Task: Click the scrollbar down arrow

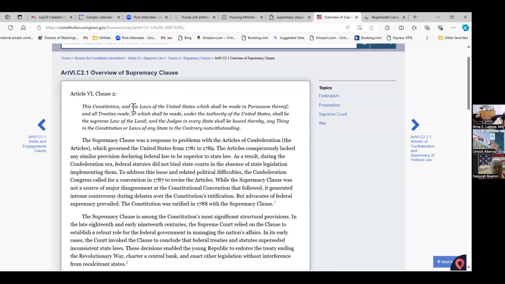Action: tap(469, 267)
